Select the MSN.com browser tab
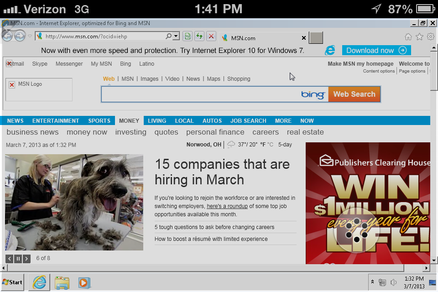The image size is (438, 292). [263, 38]
